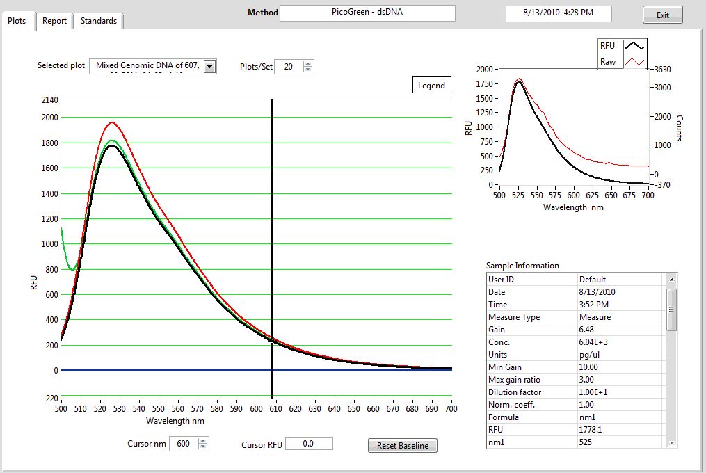This screenshot has width=706, height=473.
Task: Click the 3630 top value of Counts axis
Action: point(662,70)
